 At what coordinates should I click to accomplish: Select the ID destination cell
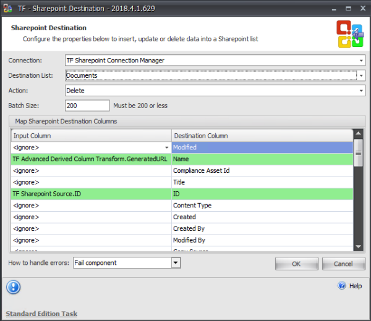point(262,194)
